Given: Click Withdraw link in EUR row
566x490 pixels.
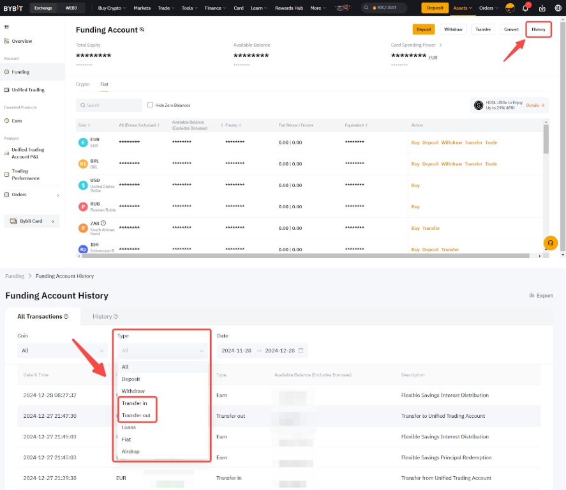Looking at the screenshot, I should coord(451,142).
